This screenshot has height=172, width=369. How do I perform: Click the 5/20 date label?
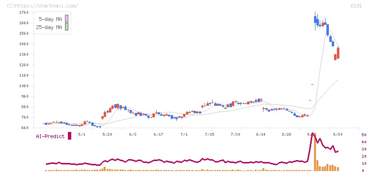(x=108, y=134)
